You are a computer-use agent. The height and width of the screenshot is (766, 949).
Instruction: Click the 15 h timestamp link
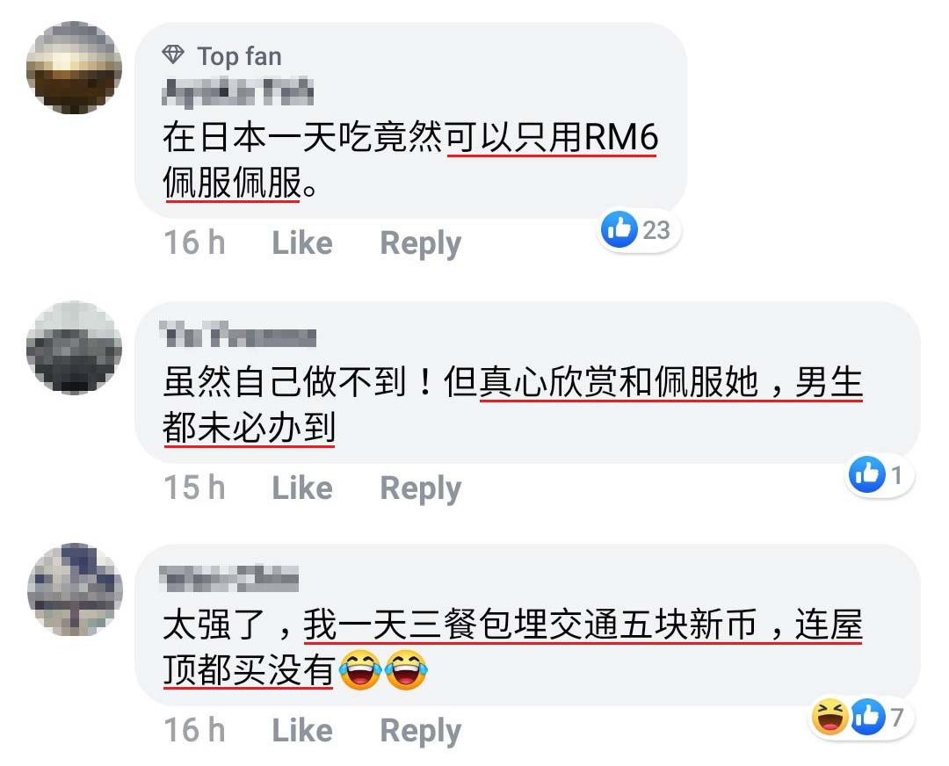(194, 488)
